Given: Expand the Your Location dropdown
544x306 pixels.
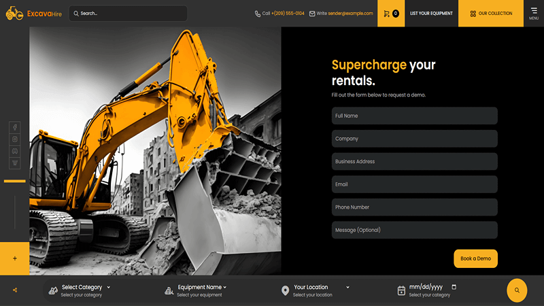Looking at the screenshot, I should coord(322,287).
